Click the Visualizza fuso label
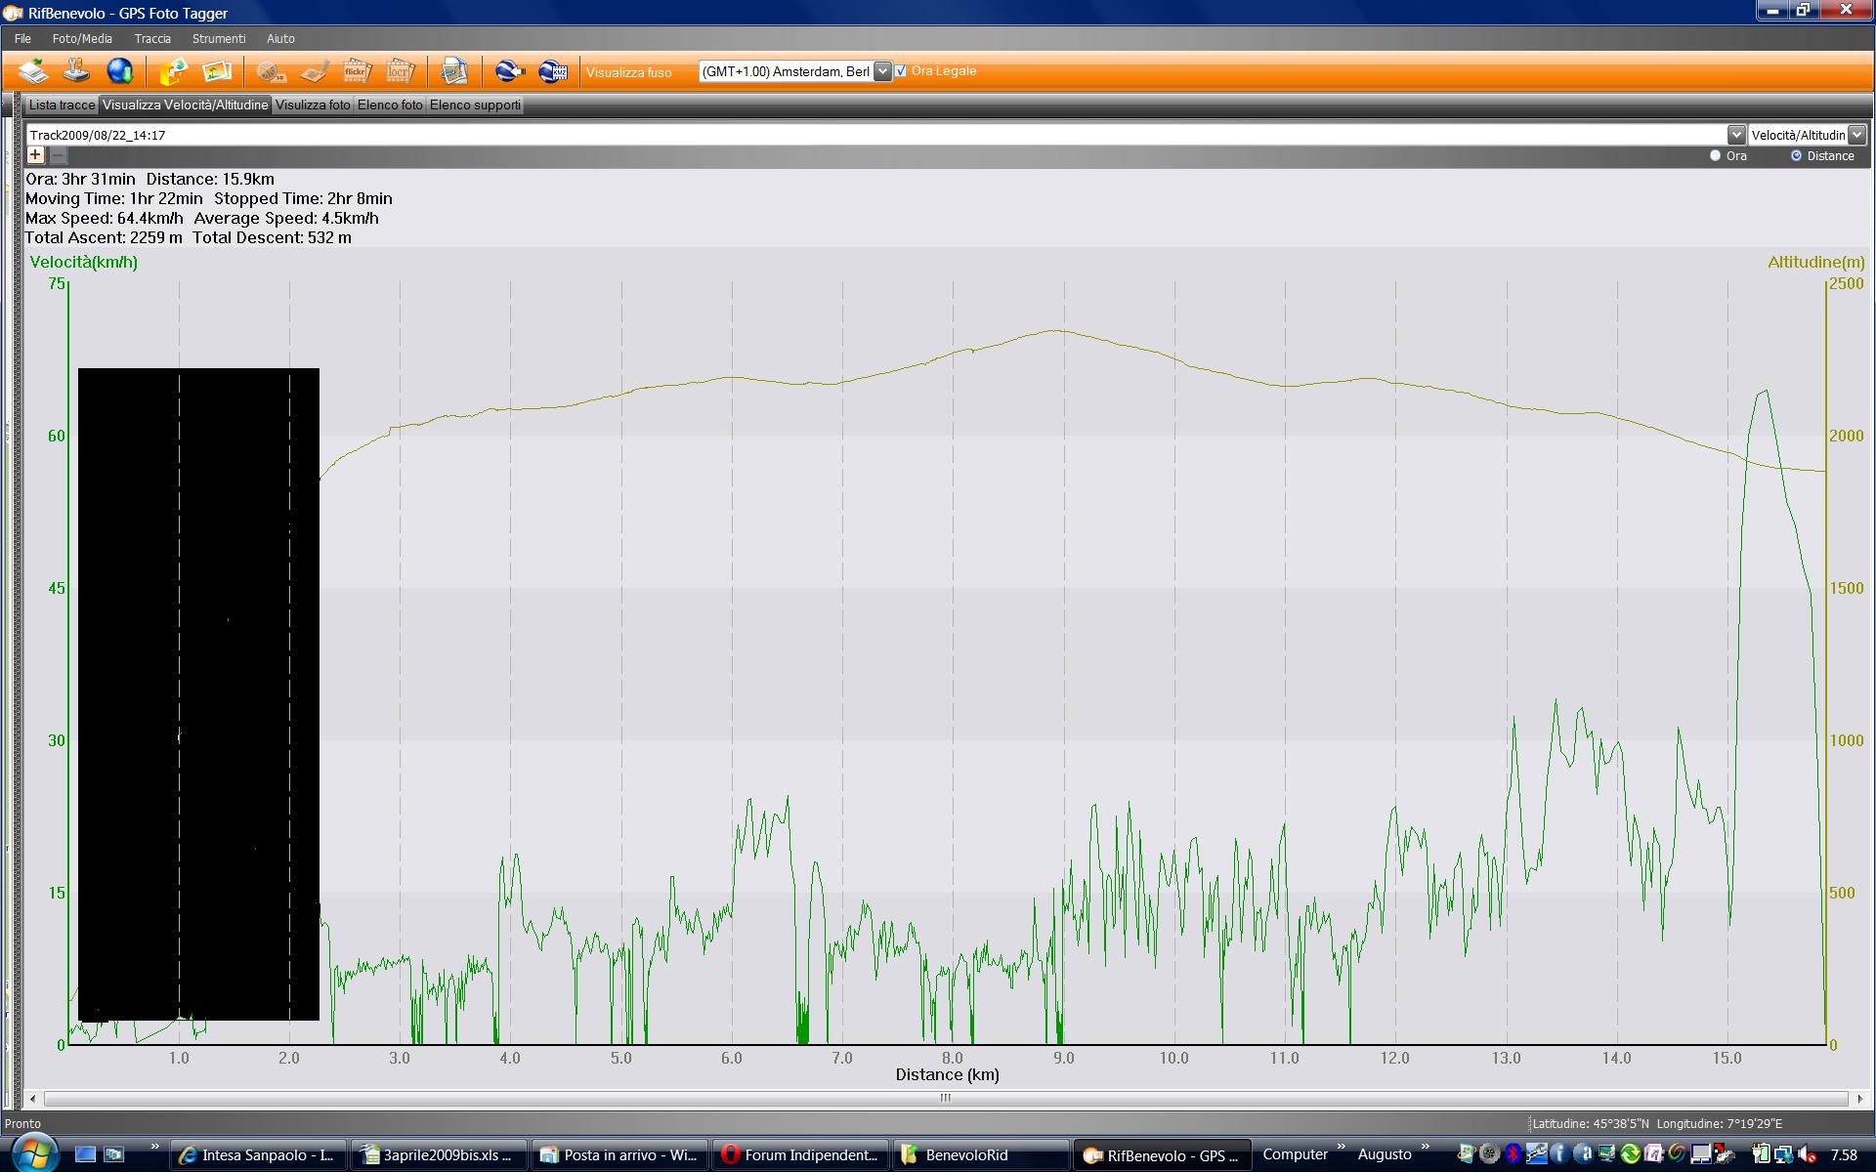This screenshot has height=1172, width=1876. [628, 72]
